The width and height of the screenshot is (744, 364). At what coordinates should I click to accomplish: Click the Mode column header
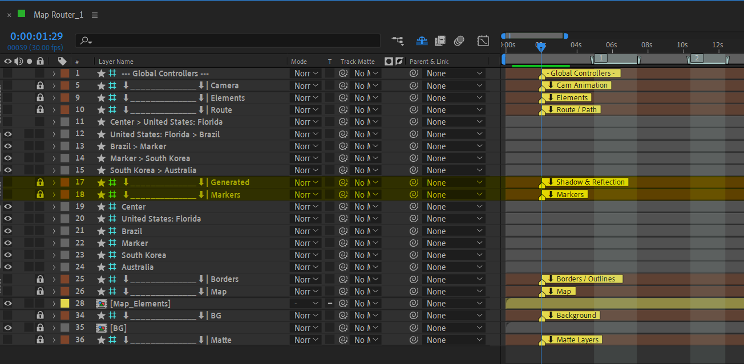point(299,62)
